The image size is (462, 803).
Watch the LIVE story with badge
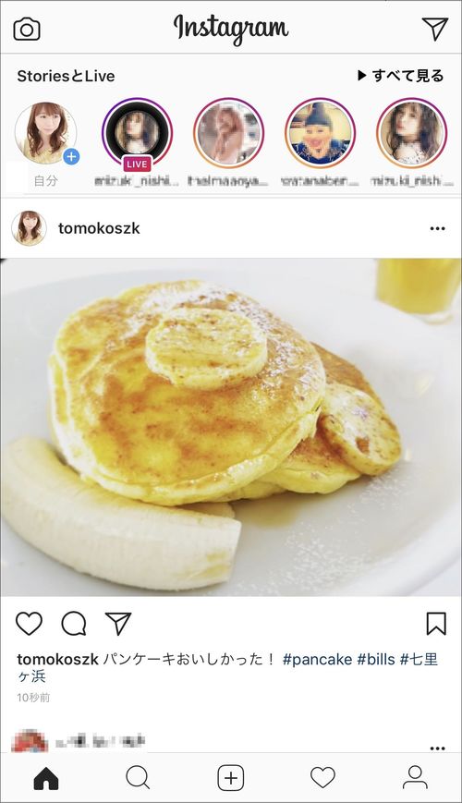138,134
